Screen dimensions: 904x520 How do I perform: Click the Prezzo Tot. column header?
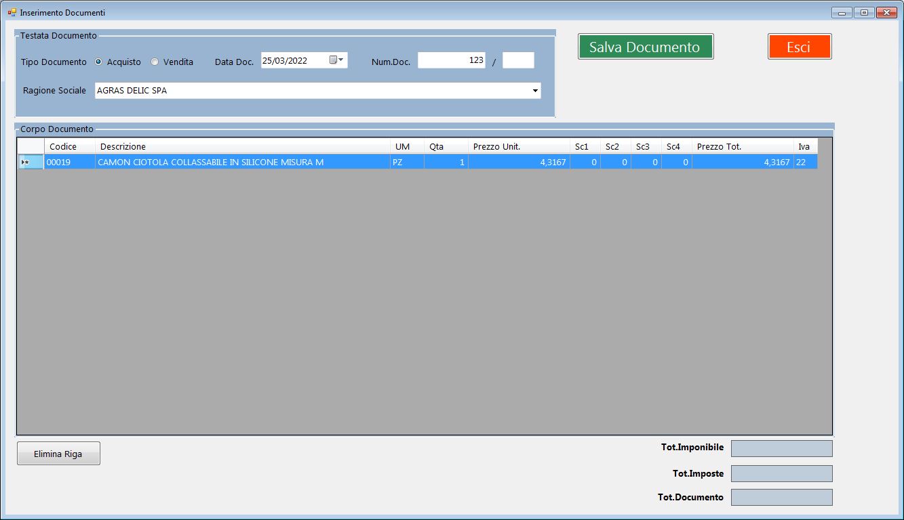click(743, 147)
